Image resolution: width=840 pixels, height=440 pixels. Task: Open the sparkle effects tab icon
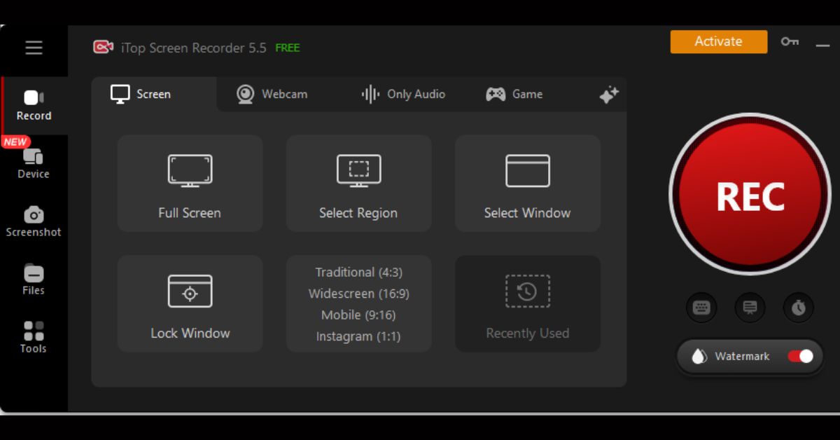tap(609, 95)
